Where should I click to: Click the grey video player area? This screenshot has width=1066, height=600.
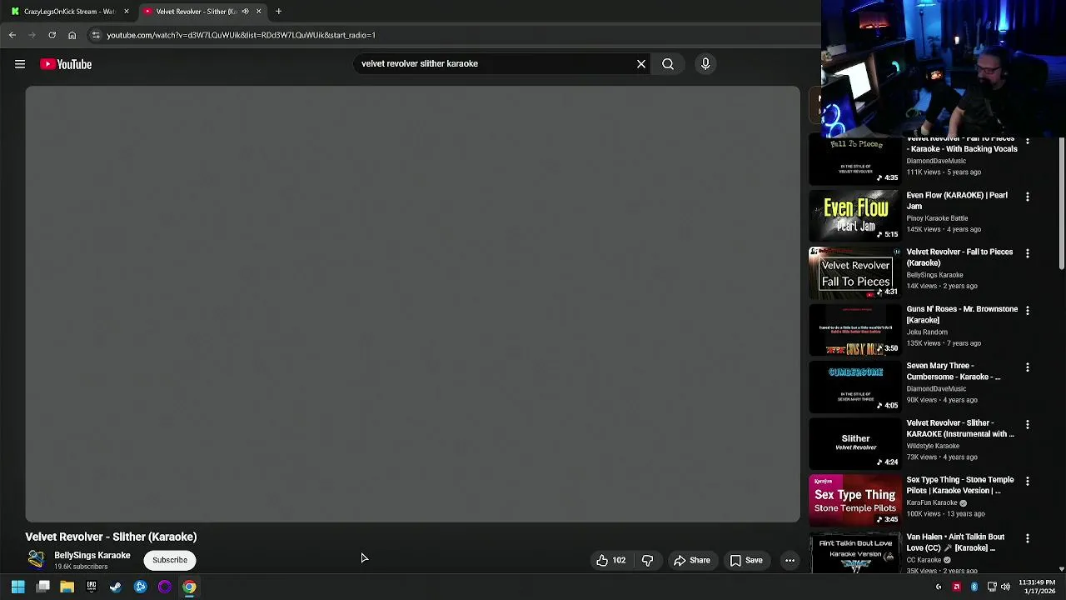tap(412, 304)
